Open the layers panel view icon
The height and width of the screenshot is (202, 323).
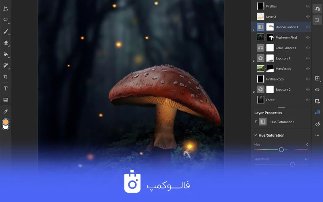(317, 8)
